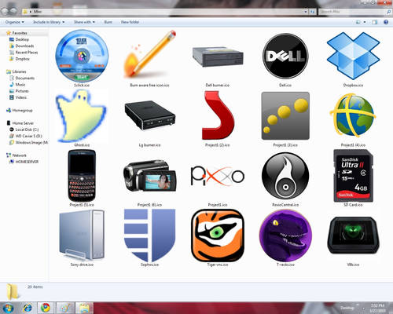Click the Burn toolbar button
Viewport: 393px width, 314px height.
pos(108,22)
